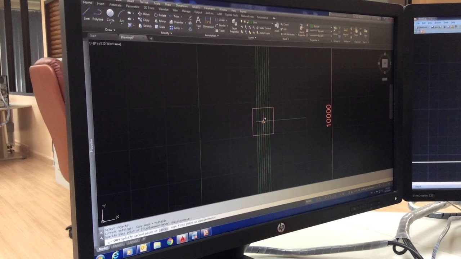Add a new drawing tab
Screen dimensions: 461x259
click(x=151, y=38)
